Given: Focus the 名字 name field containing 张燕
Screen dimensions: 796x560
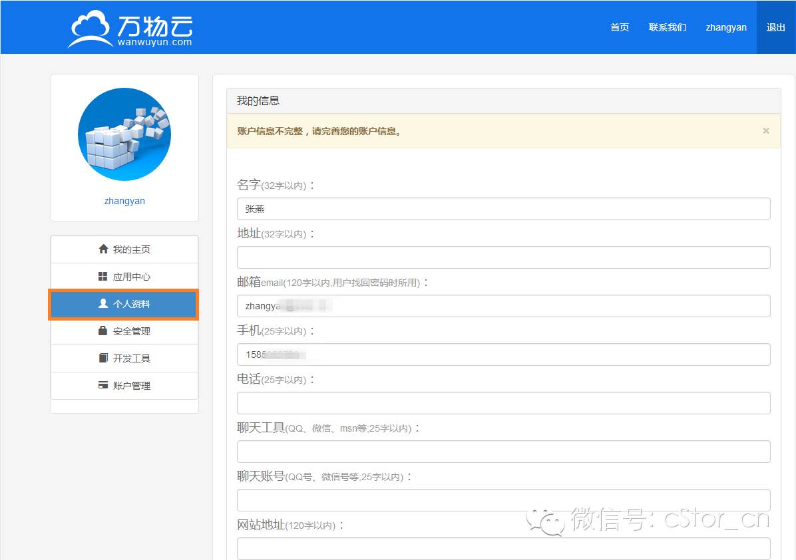Looking at the screenshot, I should 503,209.
